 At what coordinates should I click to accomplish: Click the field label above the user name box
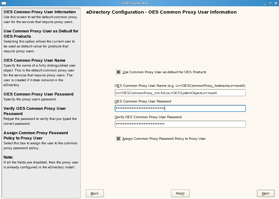(x=180, y=86)
